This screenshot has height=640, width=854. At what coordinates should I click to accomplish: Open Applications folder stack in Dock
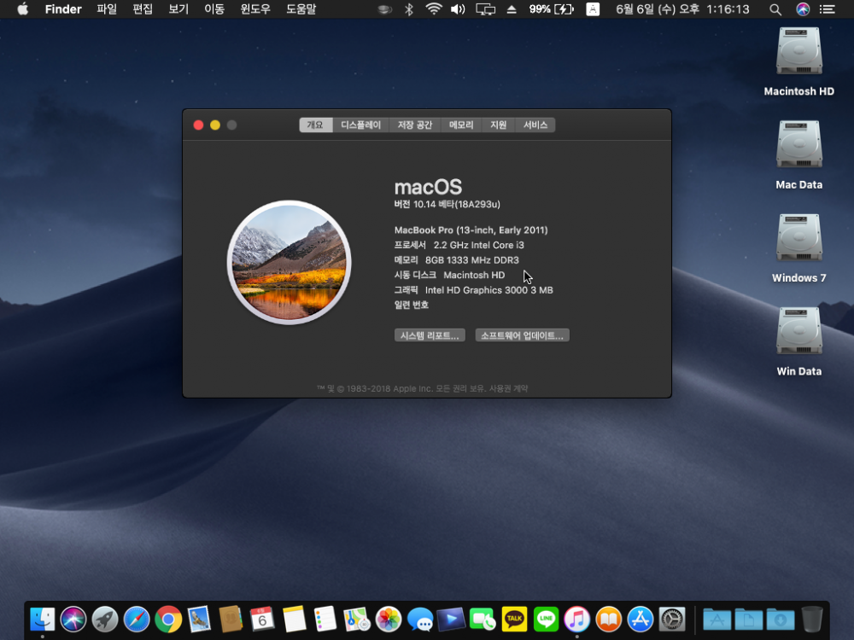click(717, 620)
